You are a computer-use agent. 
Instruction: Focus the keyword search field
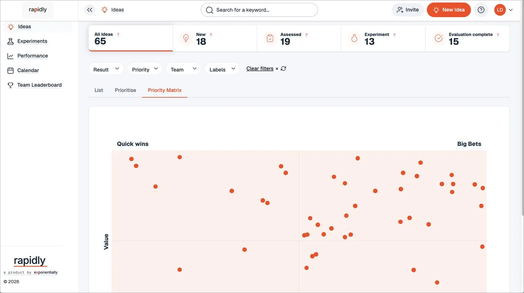click(x=259, y=10)
